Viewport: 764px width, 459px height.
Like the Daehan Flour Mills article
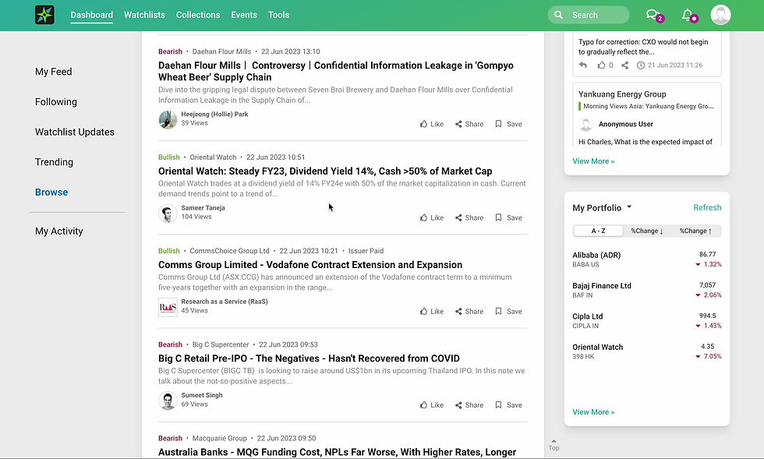coord(432,124)
